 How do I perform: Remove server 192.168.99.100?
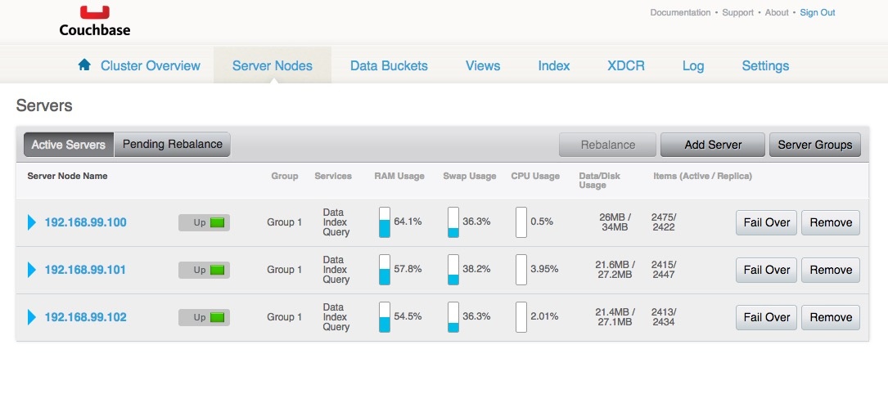[x=831, y=222]
